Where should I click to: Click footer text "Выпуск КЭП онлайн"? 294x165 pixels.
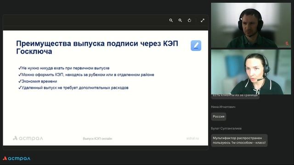click(97, 138)
